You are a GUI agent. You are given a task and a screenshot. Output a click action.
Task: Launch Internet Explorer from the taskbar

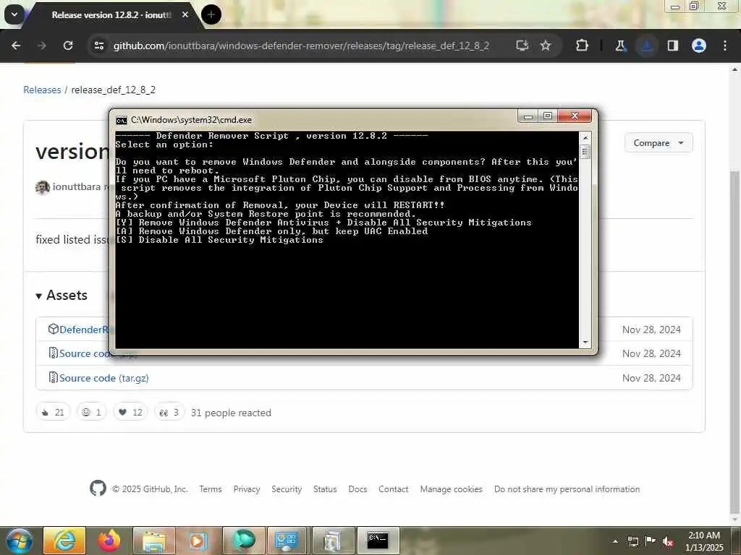pyautogui.click(x=64, y=541)
